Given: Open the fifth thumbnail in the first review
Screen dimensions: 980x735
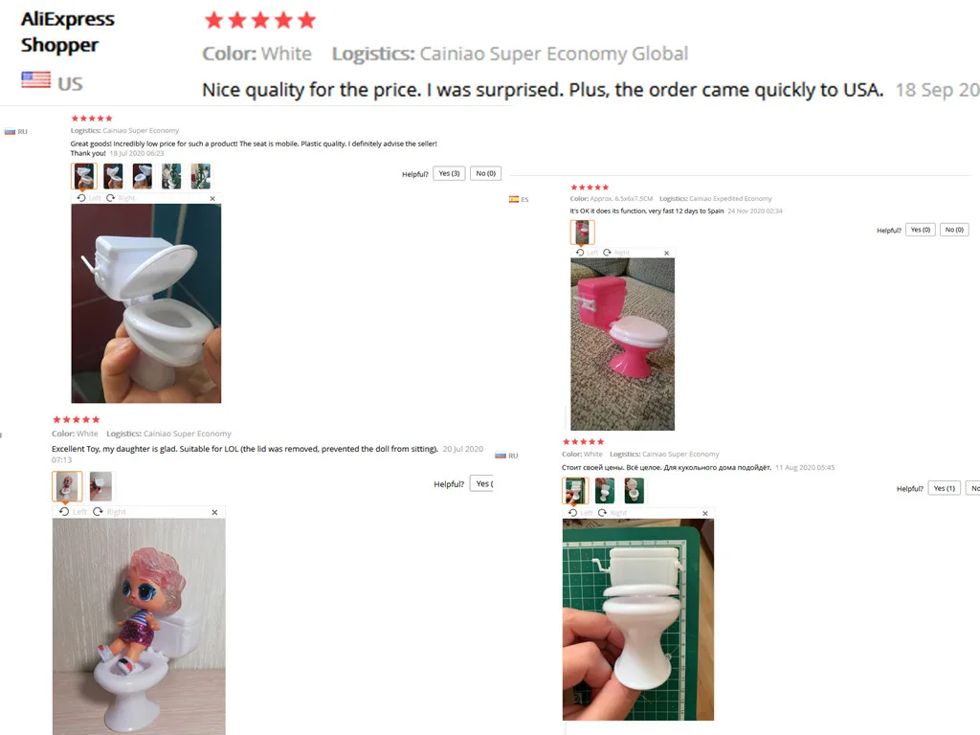Looking at the screenshot, I should (x=201, y=176).
